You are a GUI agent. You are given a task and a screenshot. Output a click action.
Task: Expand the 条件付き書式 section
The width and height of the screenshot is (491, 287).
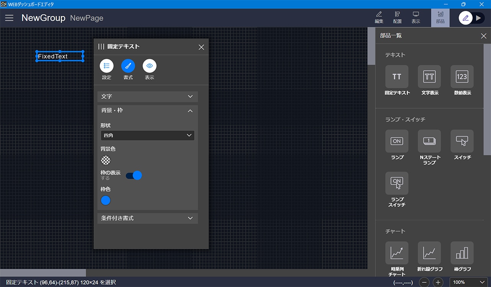click(x=147, y=218)
